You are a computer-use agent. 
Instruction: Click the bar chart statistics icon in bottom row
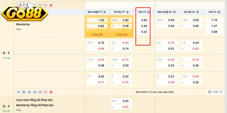35,92
